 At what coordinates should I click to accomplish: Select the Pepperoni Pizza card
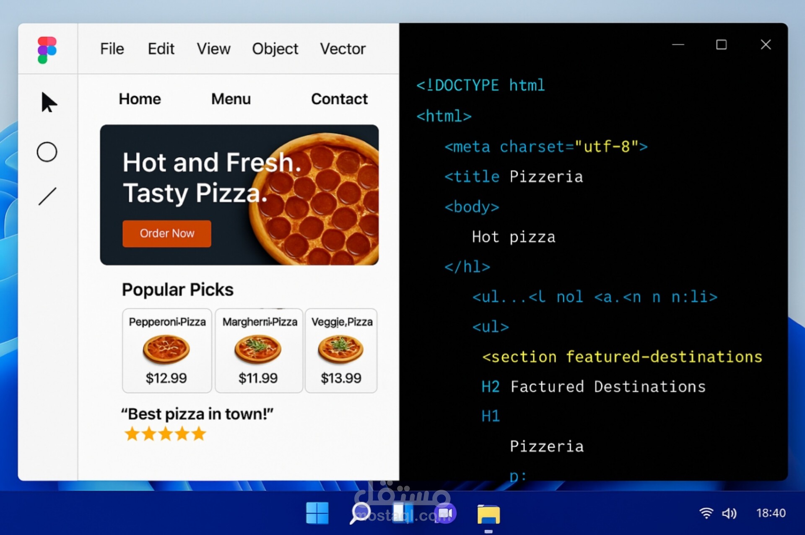click(x=167, y=351)
